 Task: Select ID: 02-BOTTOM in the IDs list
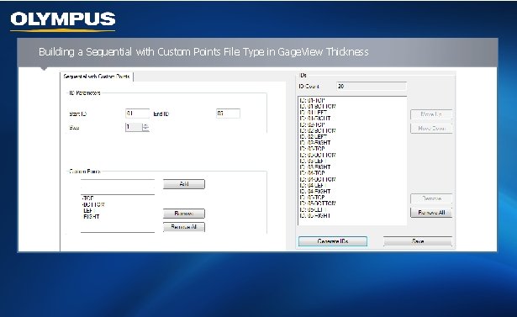click(318, 130)
